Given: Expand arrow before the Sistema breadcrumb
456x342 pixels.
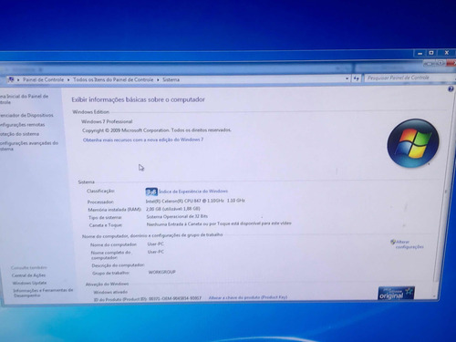Looking at the screenshot, I should click(158, 79).
